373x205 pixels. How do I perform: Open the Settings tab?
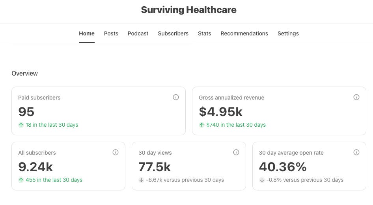[x=288, y=33]
